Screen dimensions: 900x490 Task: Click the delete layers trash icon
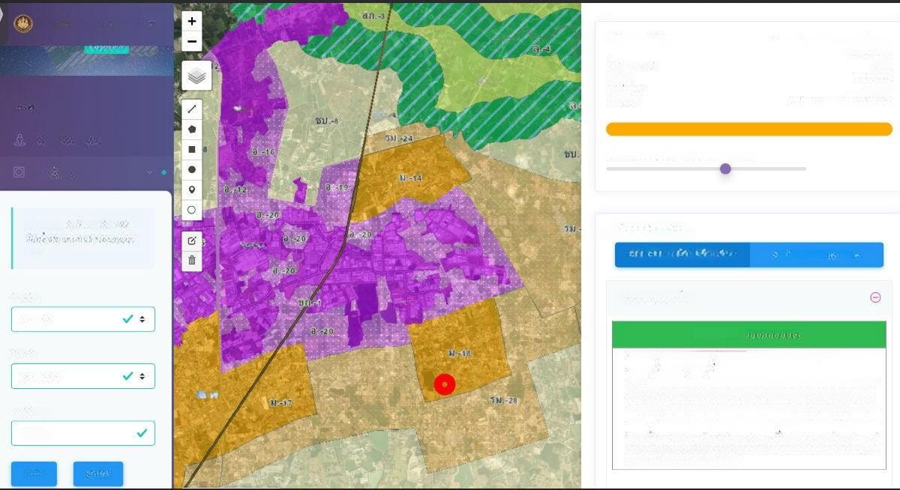pyautogui.click(x=192, y=260)
